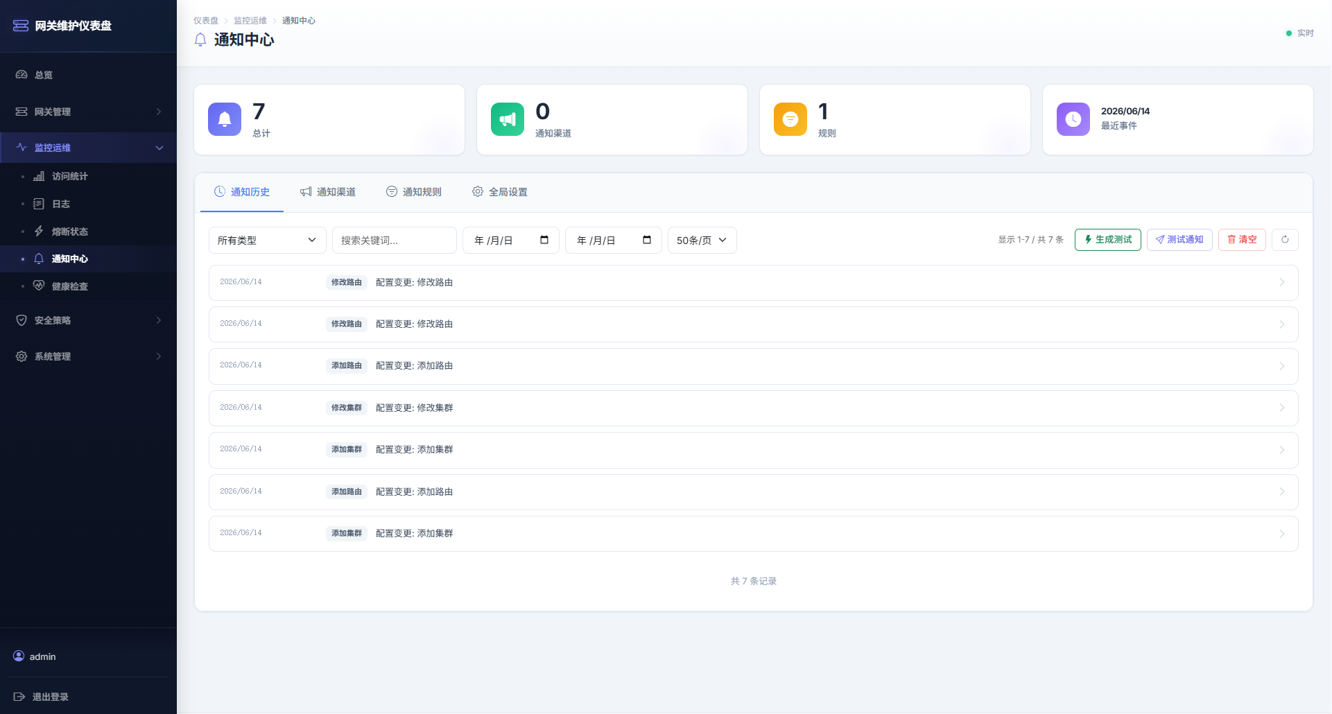Click the 通知规则 tab filter icon
1332x714 pixels.
(392, 192)
